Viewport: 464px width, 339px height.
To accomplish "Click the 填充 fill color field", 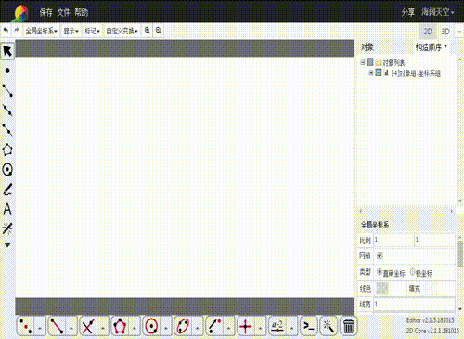I will [431, 289].
